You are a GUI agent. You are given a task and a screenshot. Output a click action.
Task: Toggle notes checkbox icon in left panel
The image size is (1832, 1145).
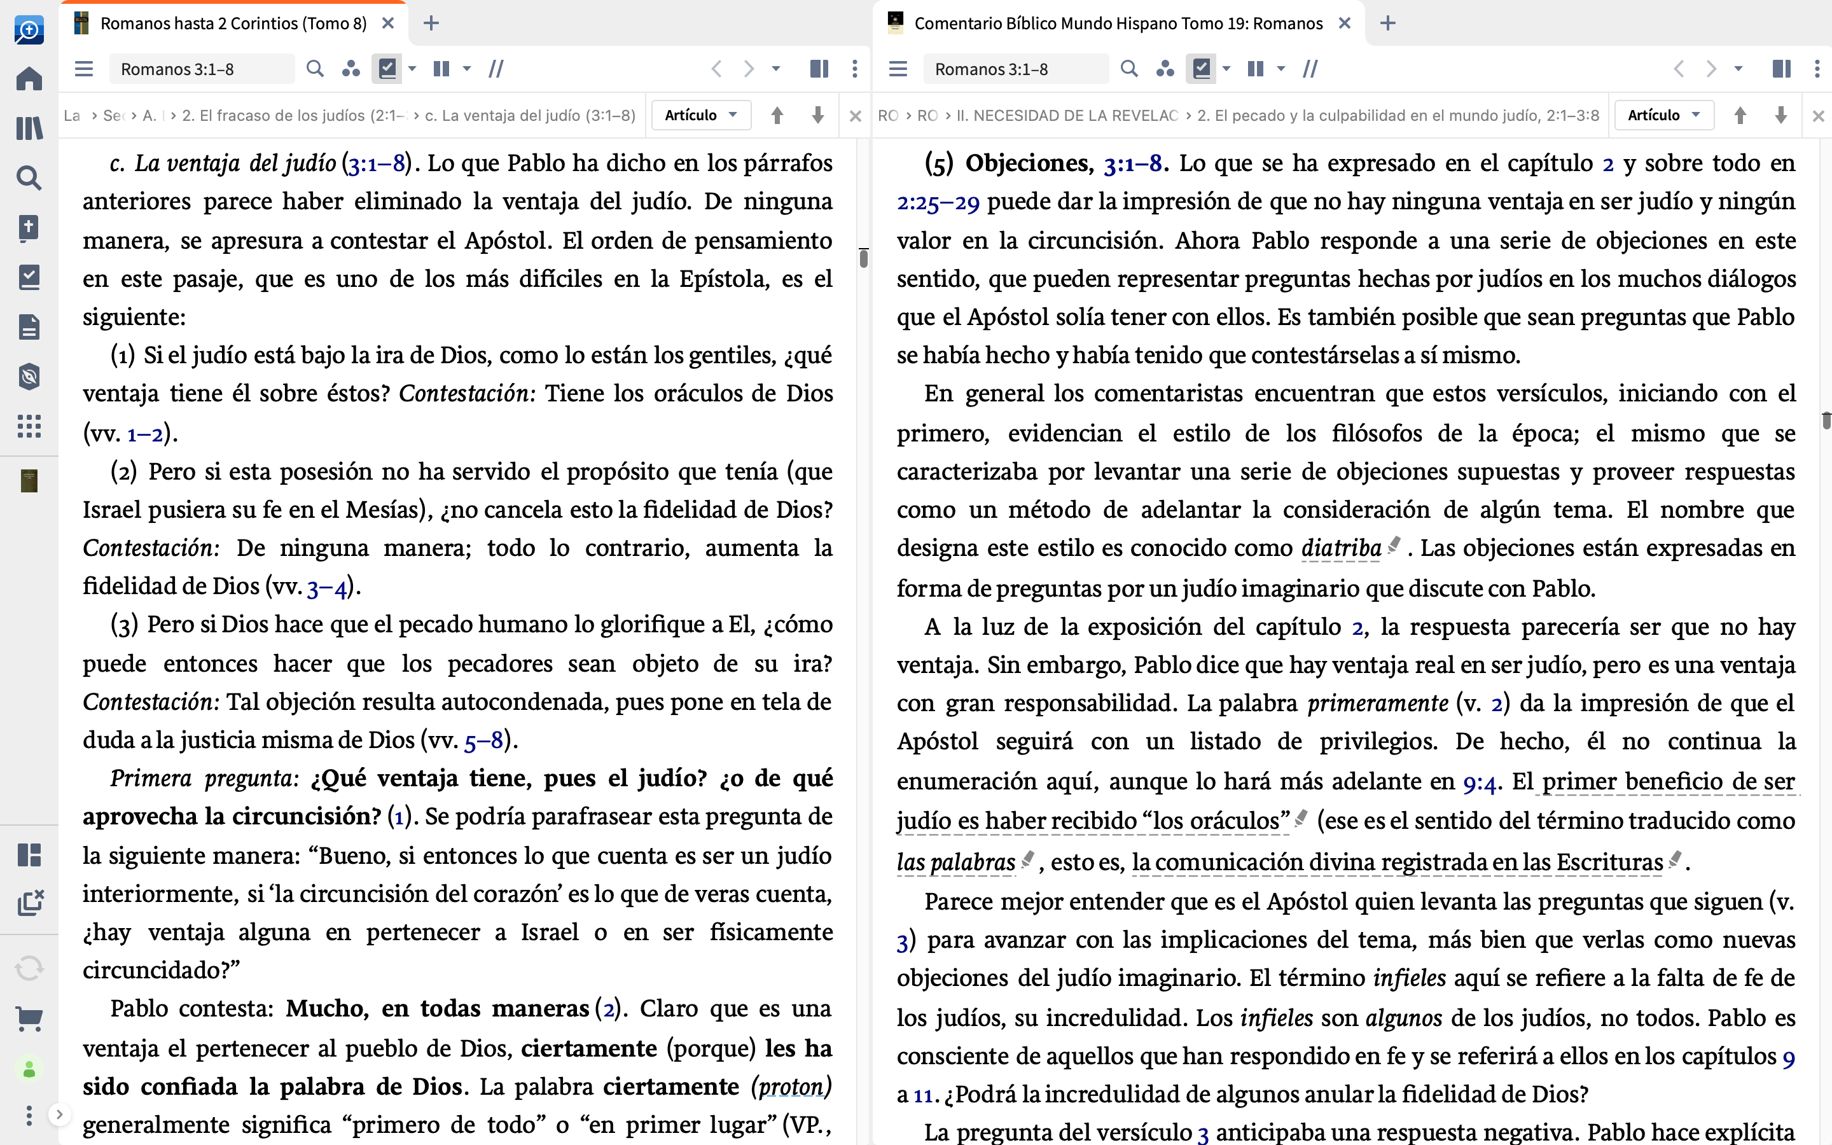[387, 69]
